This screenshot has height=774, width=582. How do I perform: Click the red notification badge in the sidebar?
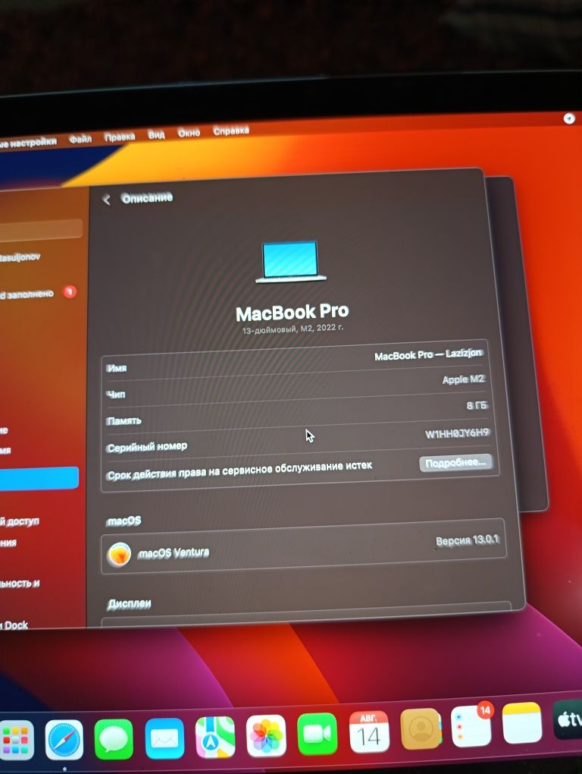70,292
